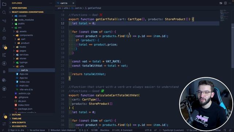Click the src breadcrumb segment
The height and width of the screenshot is (132, 234).
[x=59, y=8]
